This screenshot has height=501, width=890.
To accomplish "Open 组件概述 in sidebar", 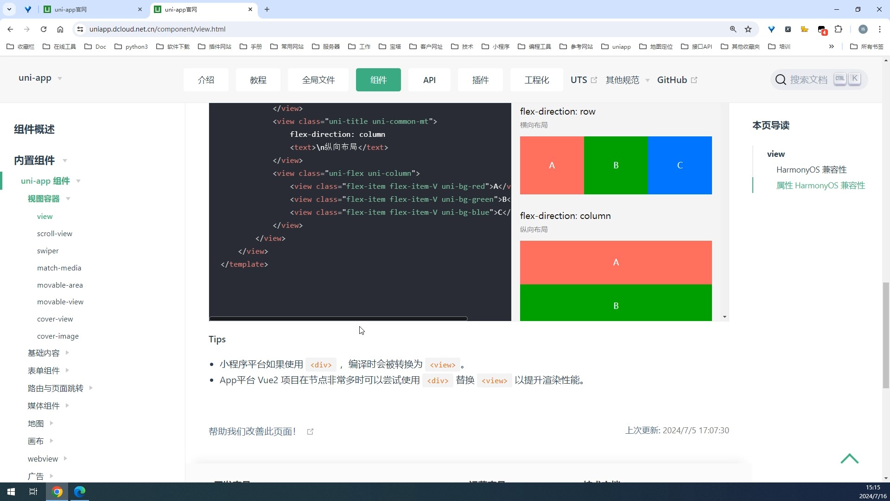I will pyautogui.click(x=34, y=129).
